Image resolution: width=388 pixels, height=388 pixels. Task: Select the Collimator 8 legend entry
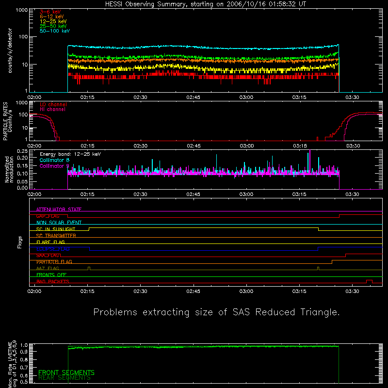tap(54, 160)
